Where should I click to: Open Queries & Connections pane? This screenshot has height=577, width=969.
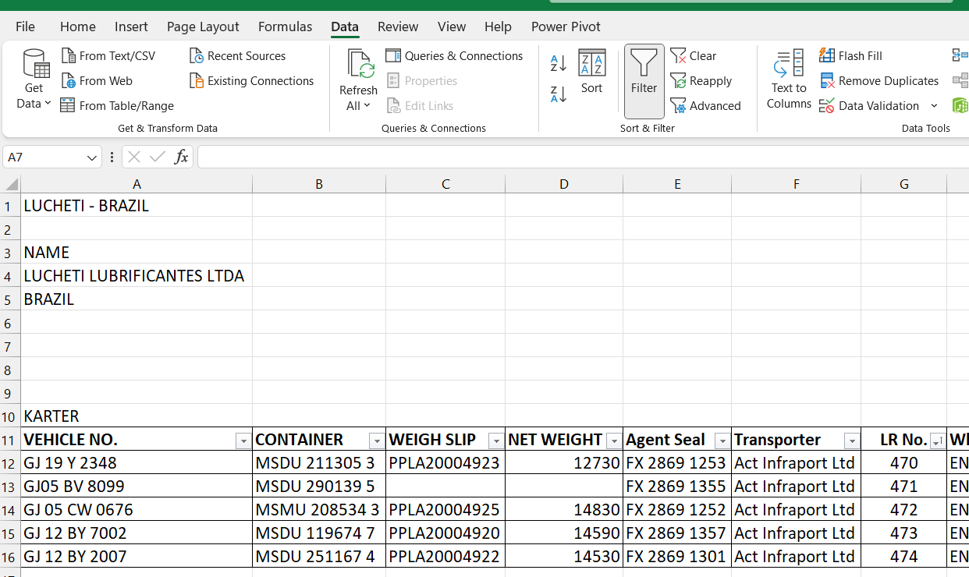pyautogui.click(x=454, y=56)
